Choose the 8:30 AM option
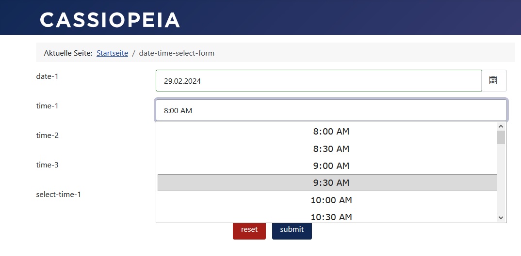This screenshot has width=521, height=256. pos(331,149)
